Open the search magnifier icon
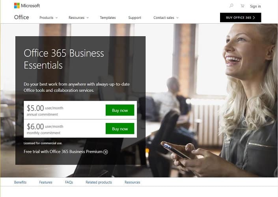The height and width of the screenshot is (197, 278). (x=231, y=6)
